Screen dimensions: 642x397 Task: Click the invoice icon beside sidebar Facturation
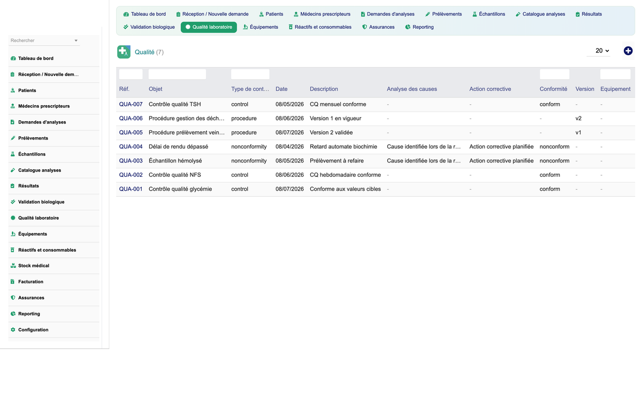click(x=13, y=282)
